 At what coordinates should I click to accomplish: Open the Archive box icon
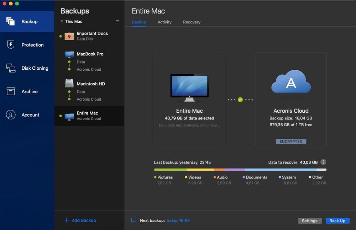tap(11, 91)
